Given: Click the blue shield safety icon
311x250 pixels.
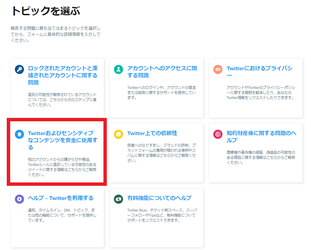Looking at the screenshot, I should tap(20, 134).
